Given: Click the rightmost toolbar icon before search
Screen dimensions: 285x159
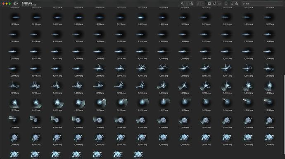Looking at the screenshot, I should coord(237,3).
